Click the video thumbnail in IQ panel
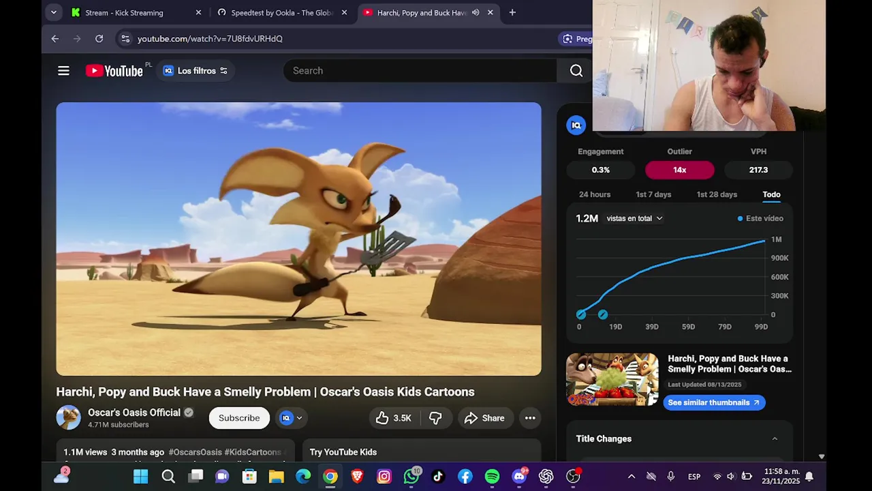The image size is (872, 491). click(x=612, y=379)
